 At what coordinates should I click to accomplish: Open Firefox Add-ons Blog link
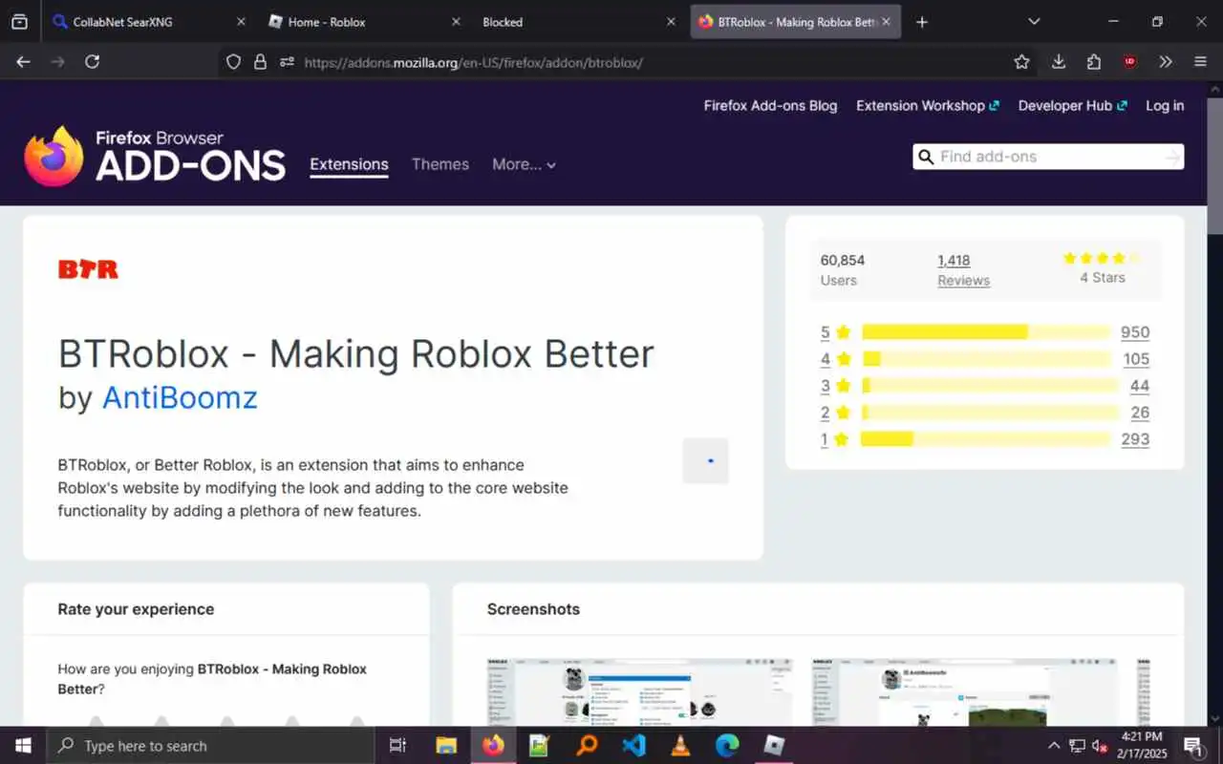(x=770, y=106)
